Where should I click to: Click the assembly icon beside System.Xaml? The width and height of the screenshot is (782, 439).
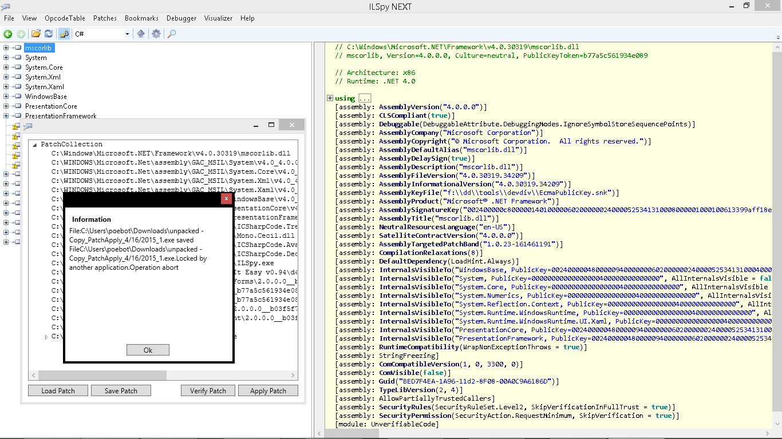(x=18, y=87)
